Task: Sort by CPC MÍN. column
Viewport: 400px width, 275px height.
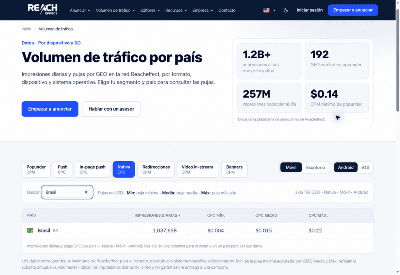Action: click(x=216, y=216)
